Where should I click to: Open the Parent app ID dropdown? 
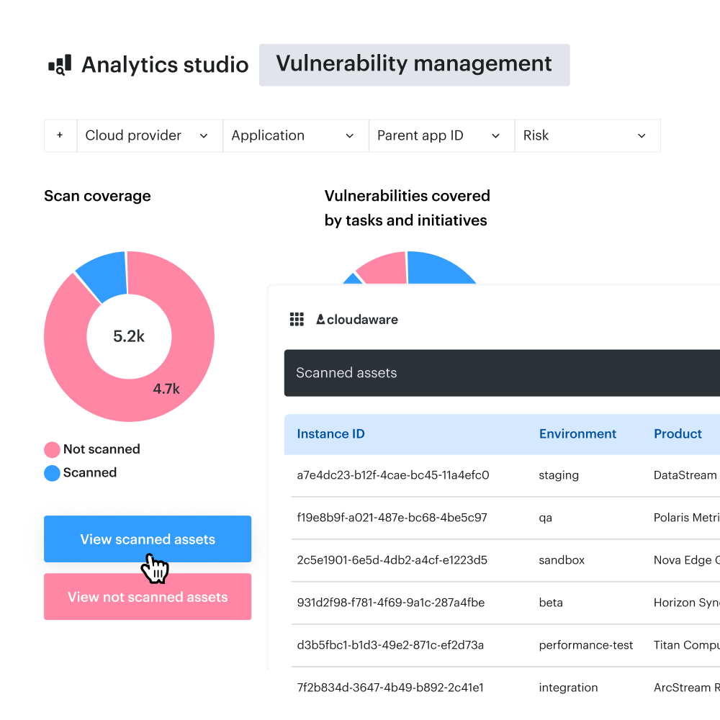[441, 135]
